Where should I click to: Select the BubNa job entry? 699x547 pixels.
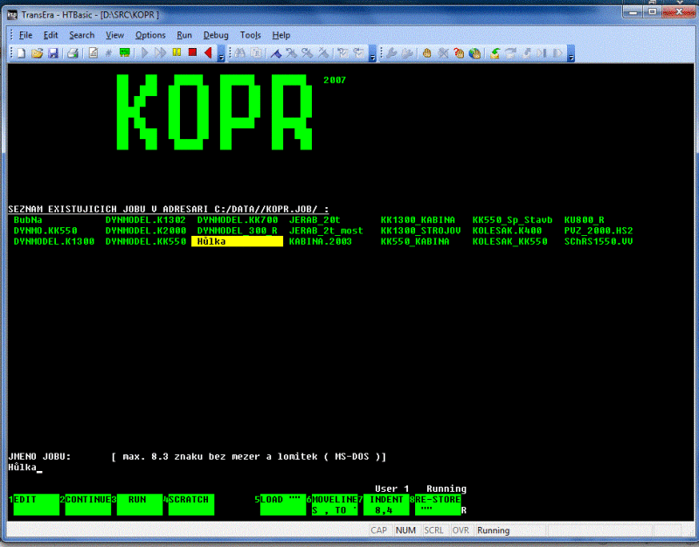pyautogui.click(x=28, y=220)
